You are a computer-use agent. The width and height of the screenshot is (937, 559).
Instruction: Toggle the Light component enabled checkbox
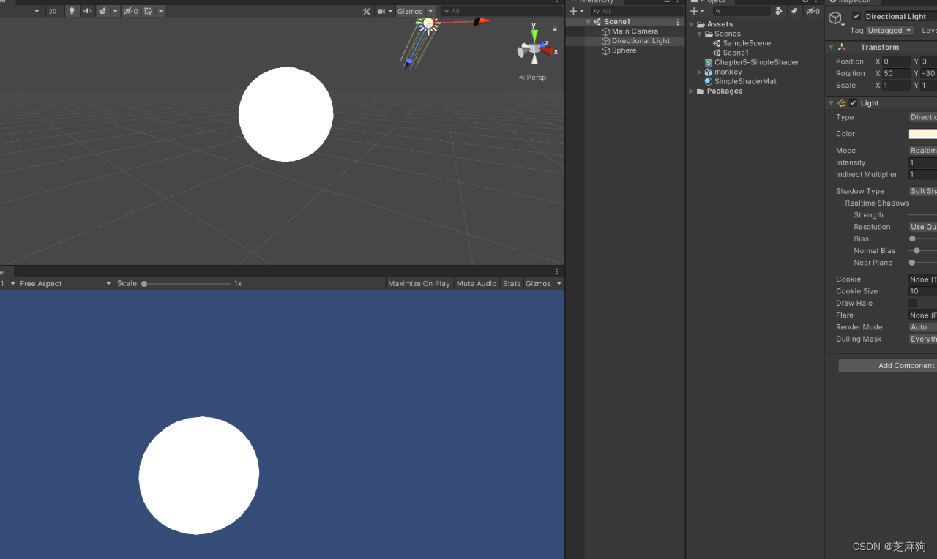(852, 102)
